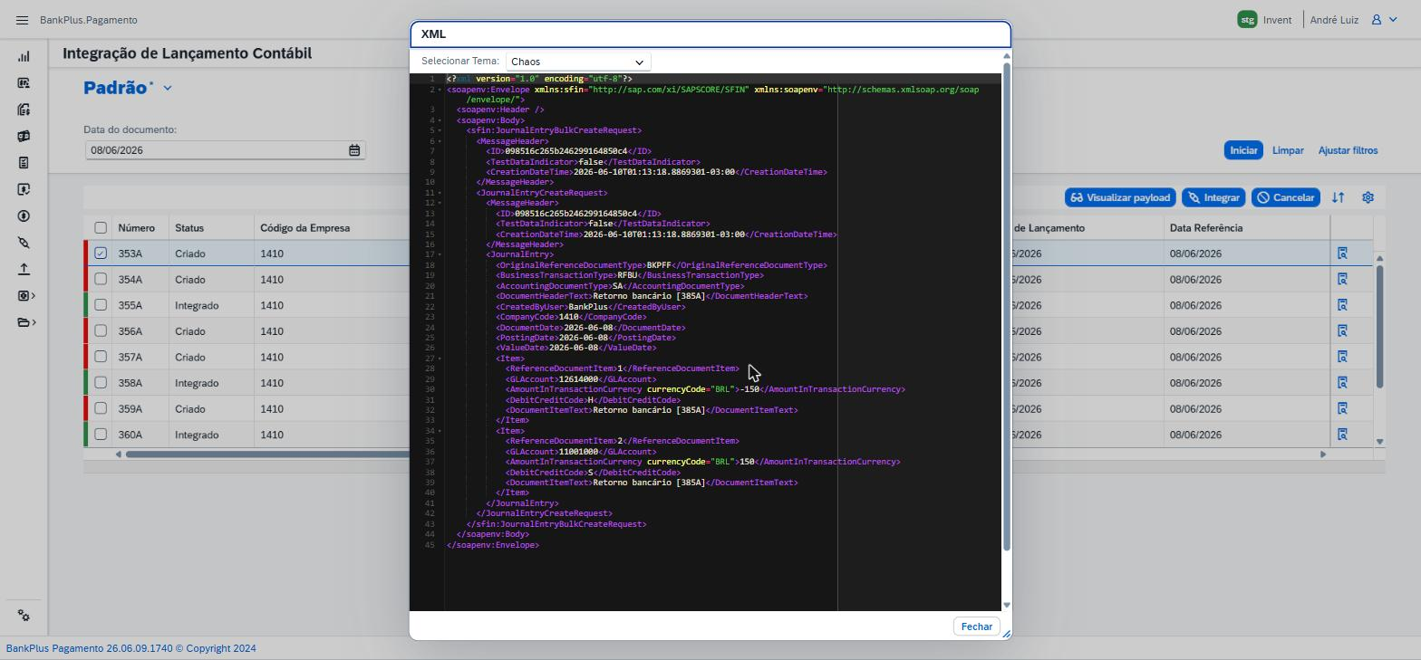Uncheck the checkbox for row 353A
The height and width of the screenshot is (660, 1421).
[x=101, y=253]
